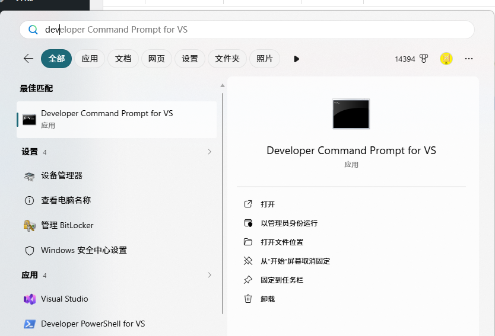The width and height of the screenshot is (495, 336).
Task: Select the 文档 filter tab
Action: pos(123,59)
